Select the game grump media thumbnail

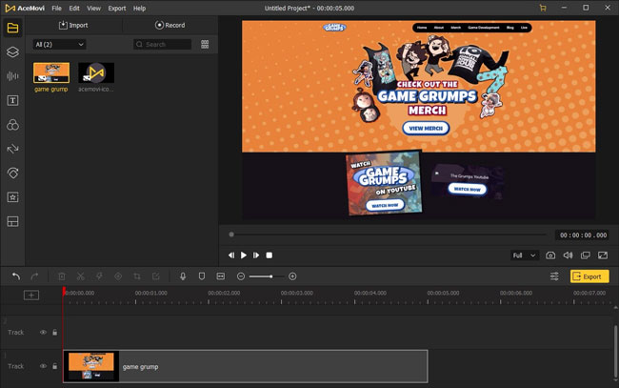(51, 72)
